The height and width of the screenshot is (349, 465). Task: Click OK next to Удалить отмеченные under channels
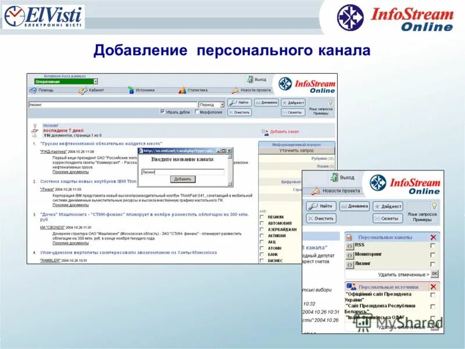pos(434,273)
